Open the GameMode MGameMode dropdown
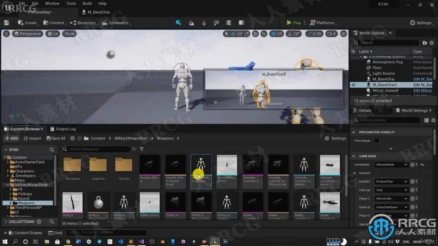The image size is (438, 246). (x=392, y=164)
